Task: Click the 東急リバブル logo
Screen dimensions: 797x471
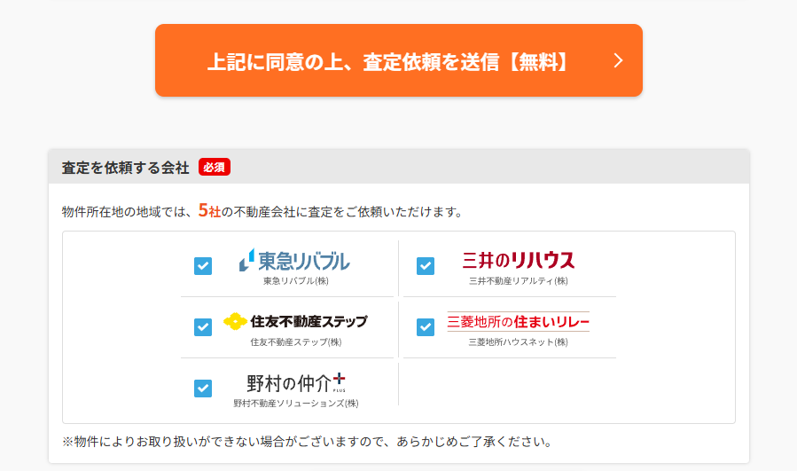Action: pyautogui.click(x=294, y=261)
